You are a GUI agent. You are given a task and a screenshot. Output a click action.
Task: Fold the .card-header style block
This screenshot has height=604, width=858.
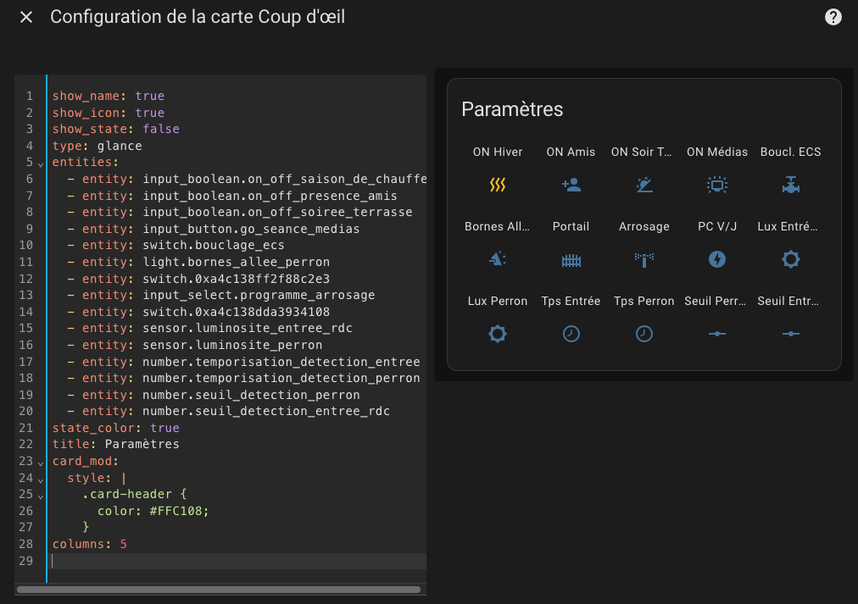point(41,496)
